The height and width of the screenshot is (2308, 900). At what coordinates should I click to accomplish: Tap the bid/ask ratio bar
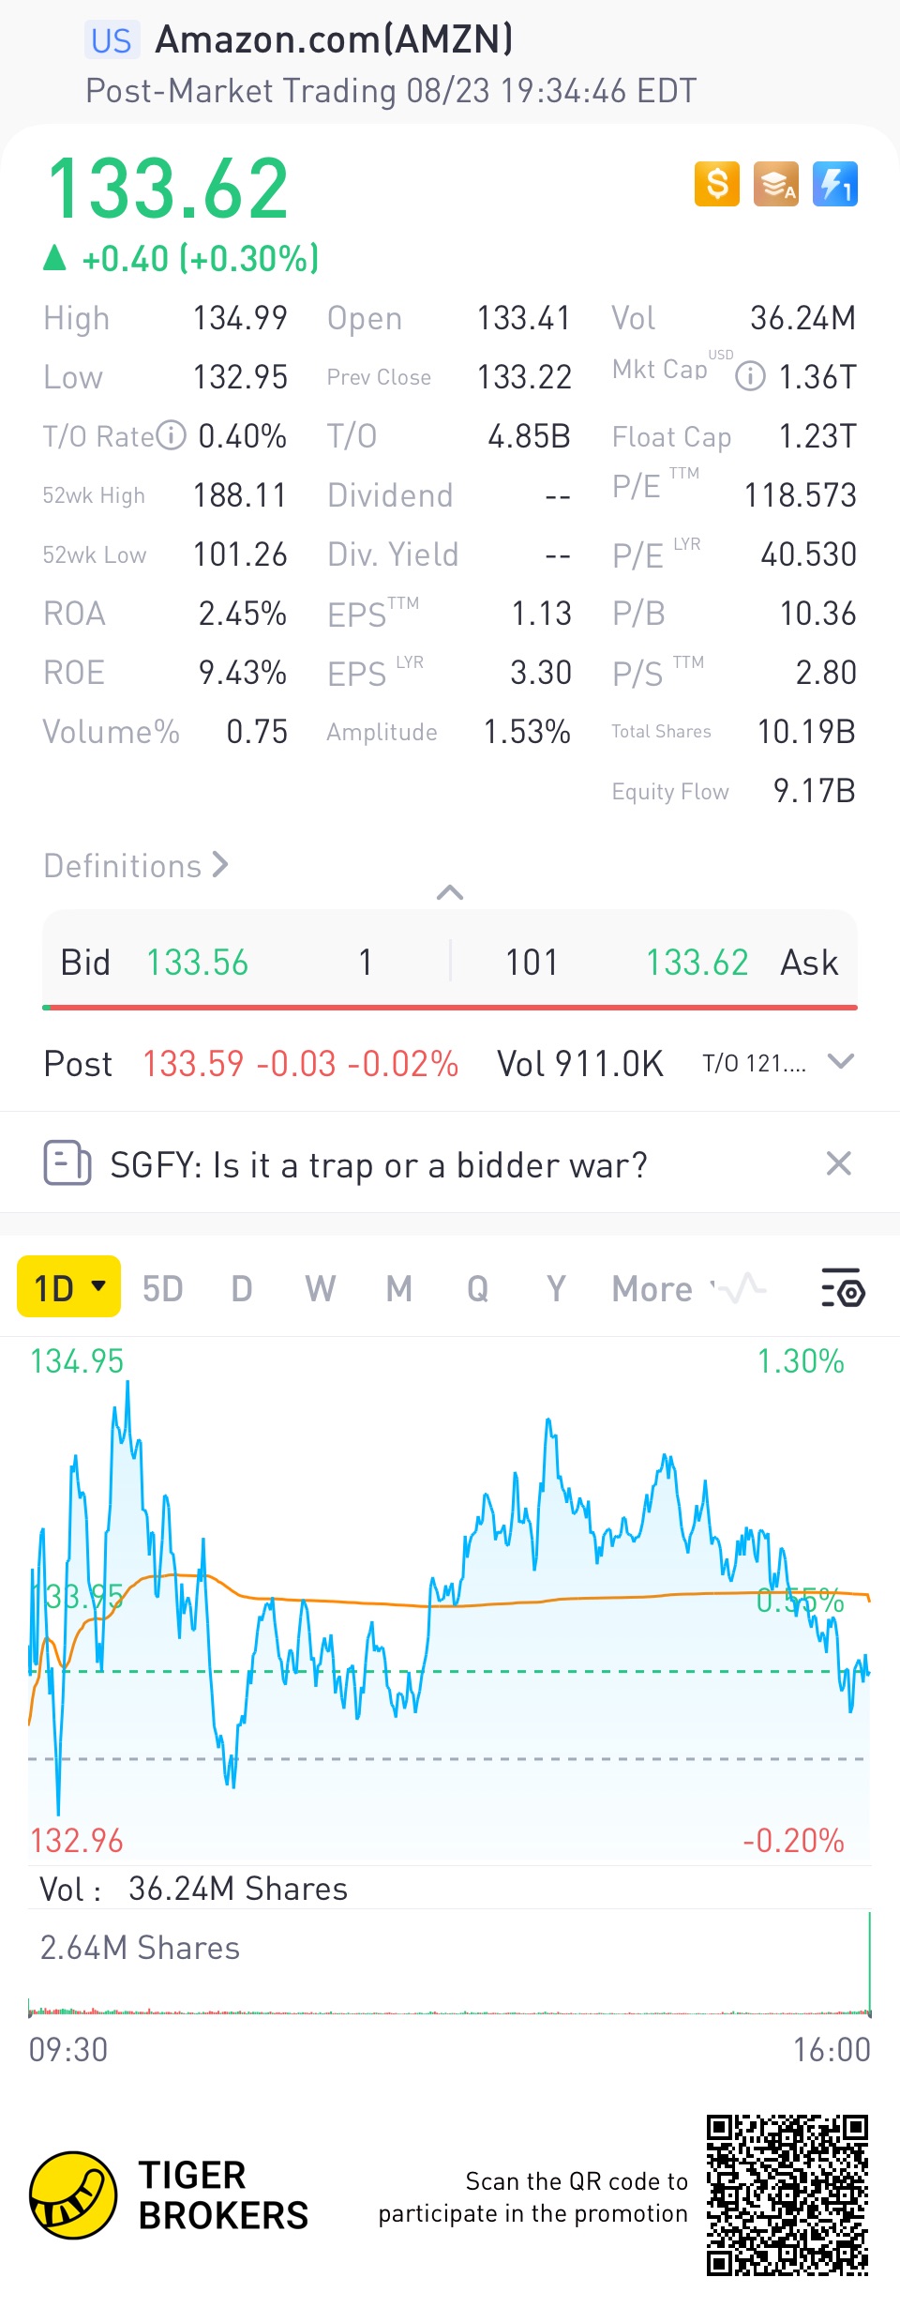click(x=450, y=1008)
